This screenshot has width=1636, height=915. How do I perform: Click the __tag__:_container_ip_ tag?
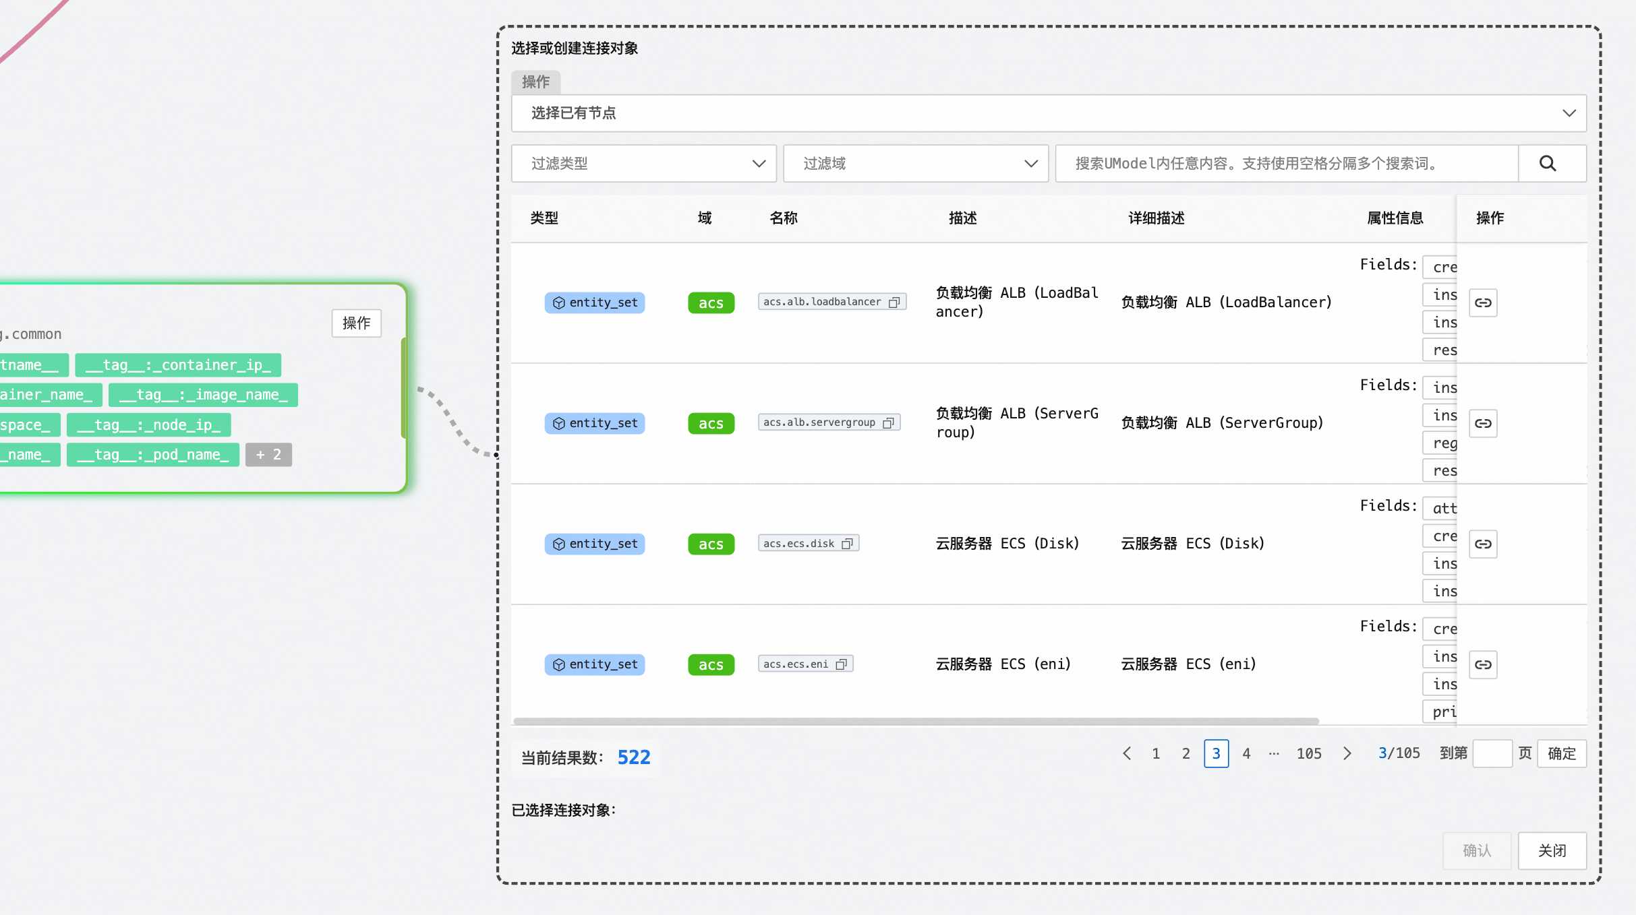(x=178, y=365)
